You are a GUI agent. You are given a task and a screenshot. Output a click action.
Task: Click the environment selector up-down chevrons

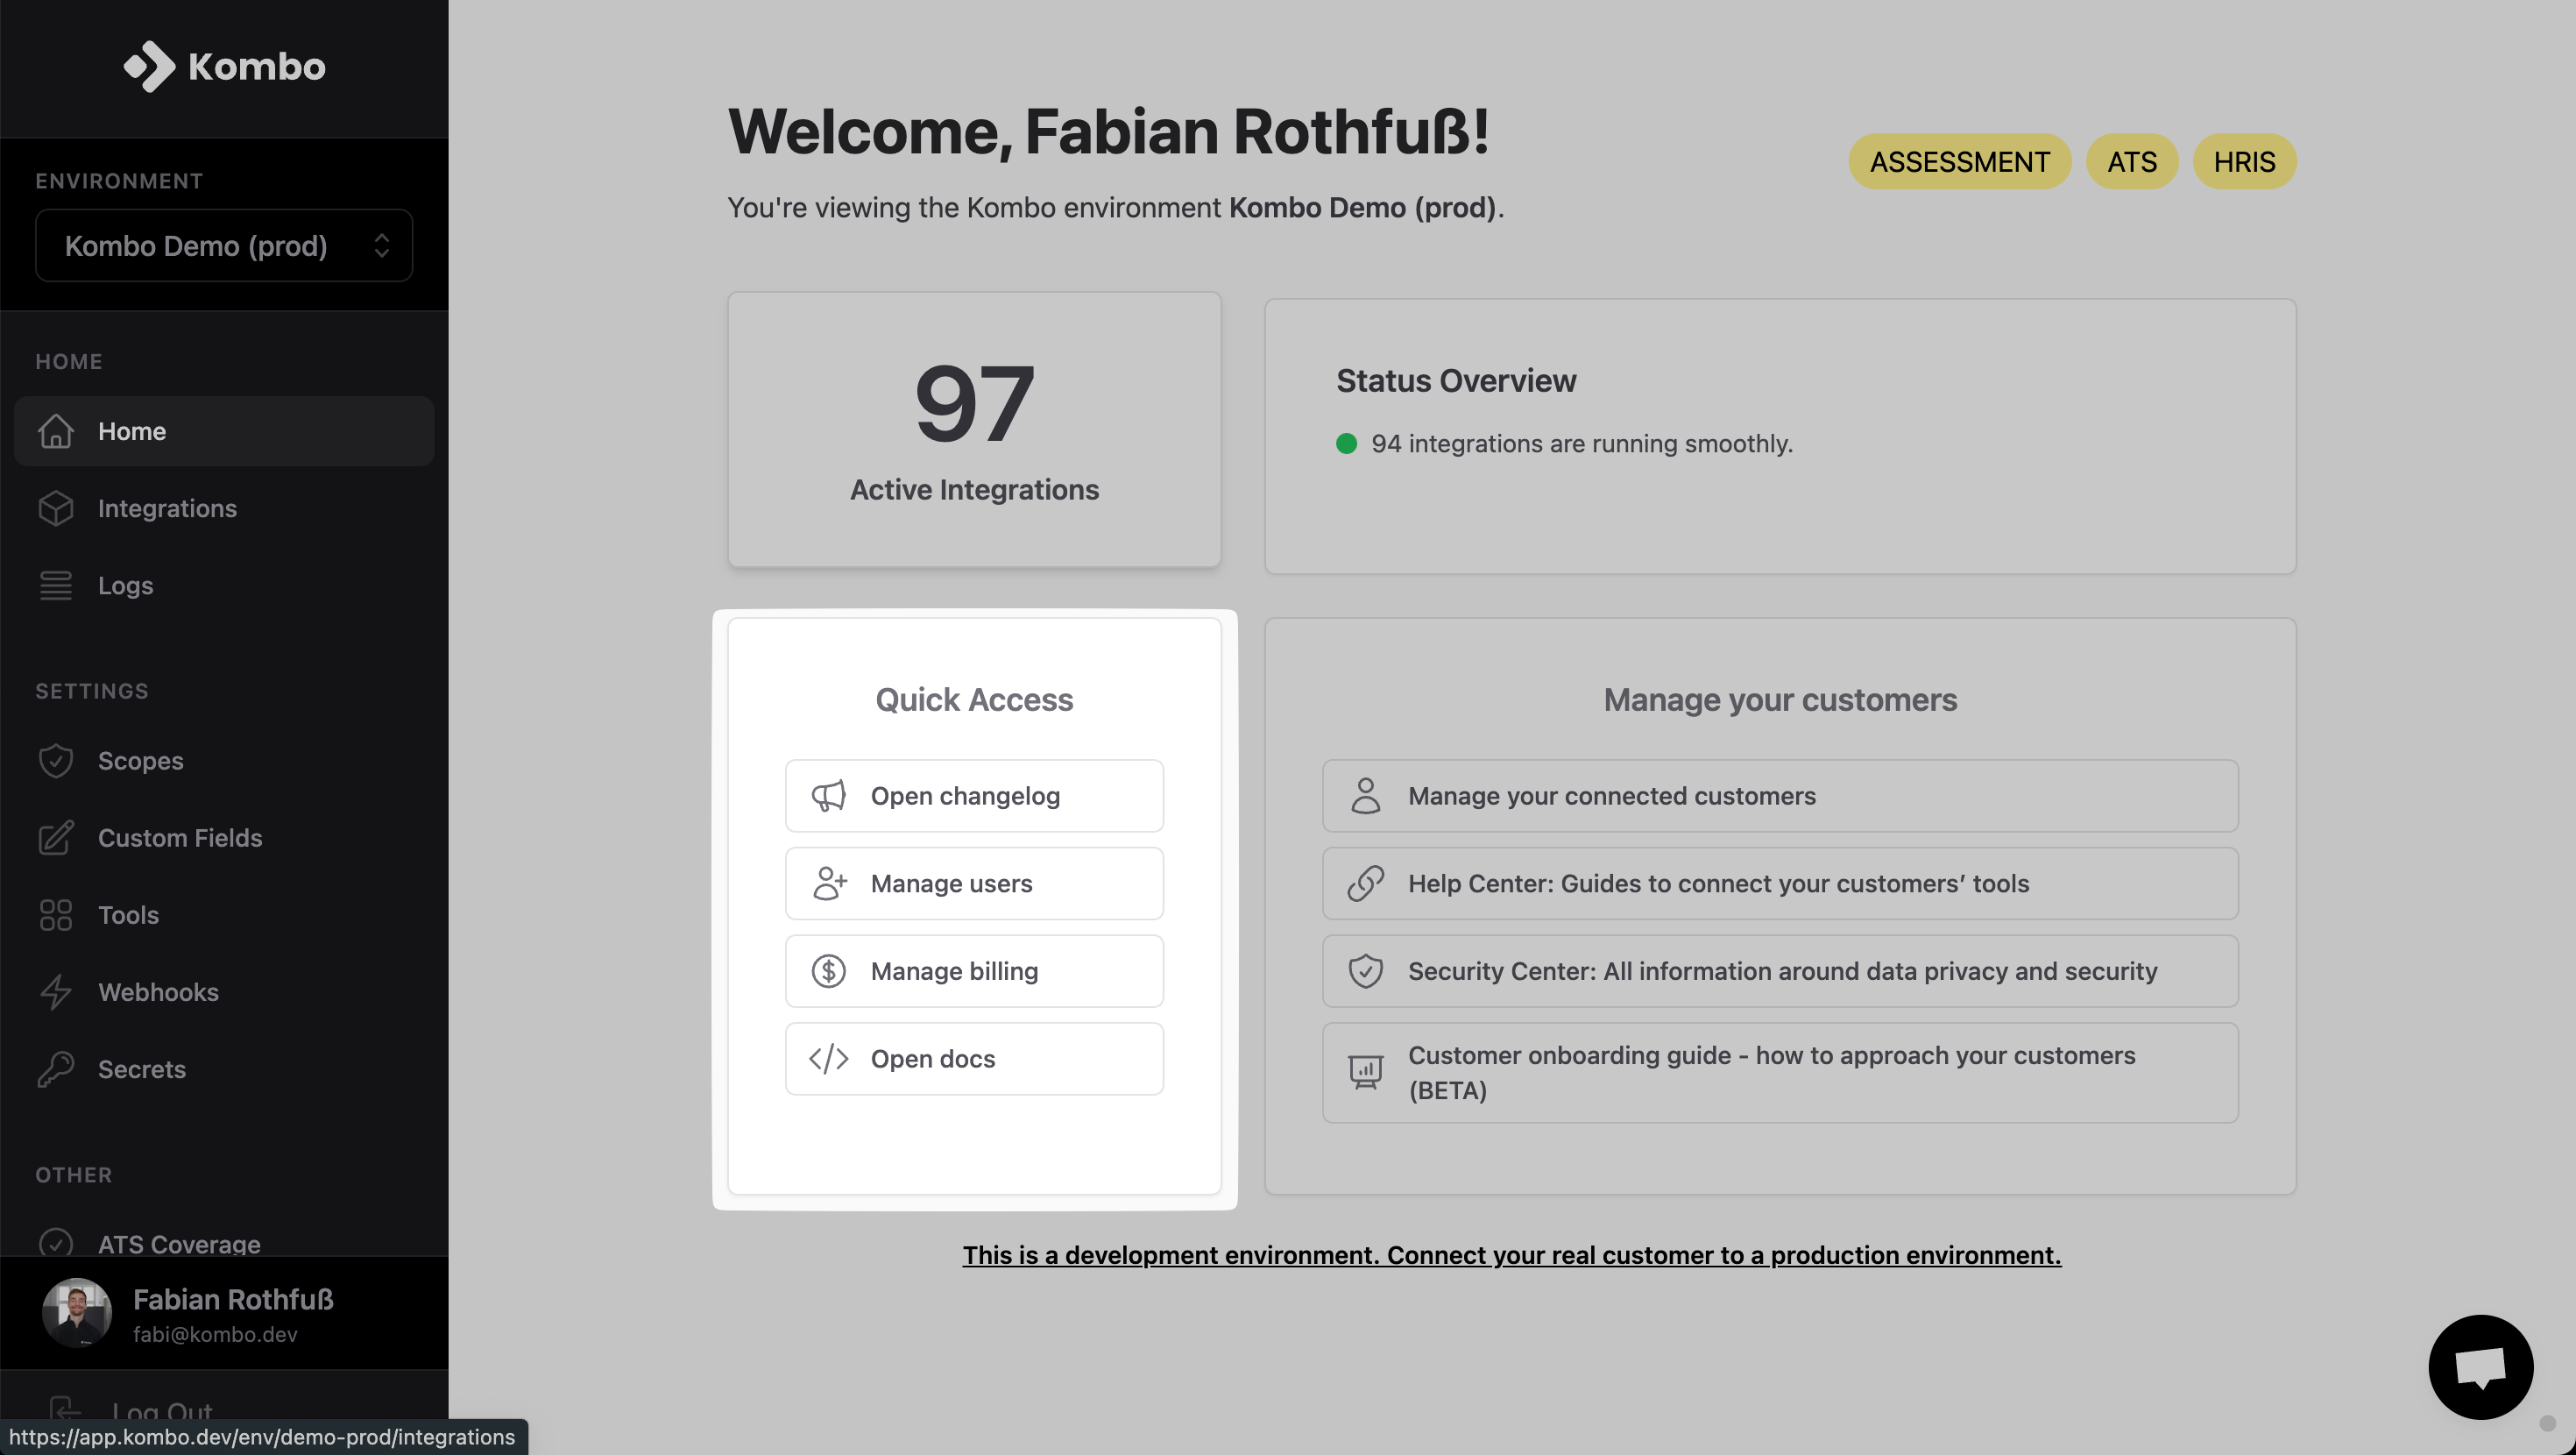[x=381, y=245]
